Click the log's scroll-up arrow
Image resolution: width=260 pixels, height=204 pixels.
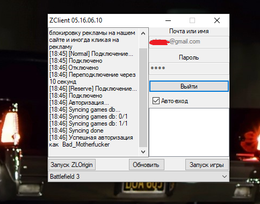coord(143,33)
